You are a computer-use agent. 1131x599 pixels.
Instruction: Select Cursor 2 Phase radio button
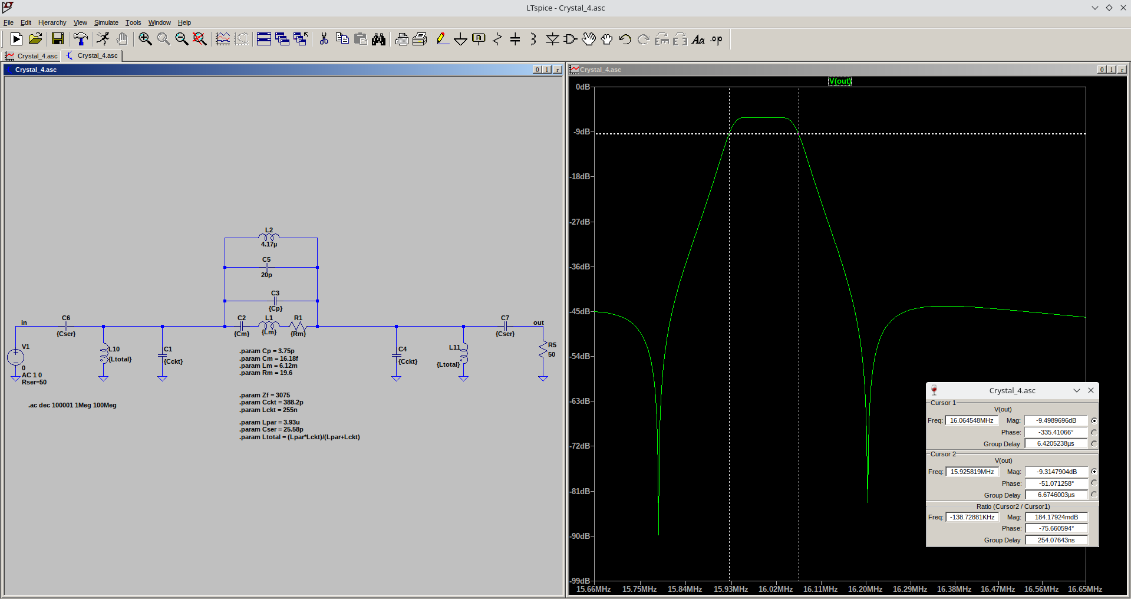tap(1094, 483)
